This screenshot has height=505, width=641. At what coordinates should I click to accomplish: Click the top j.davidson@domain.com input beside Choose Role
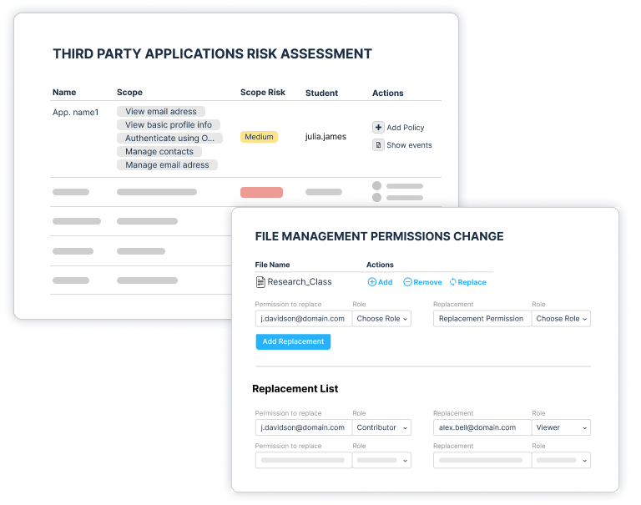click(x=303, y=319)
